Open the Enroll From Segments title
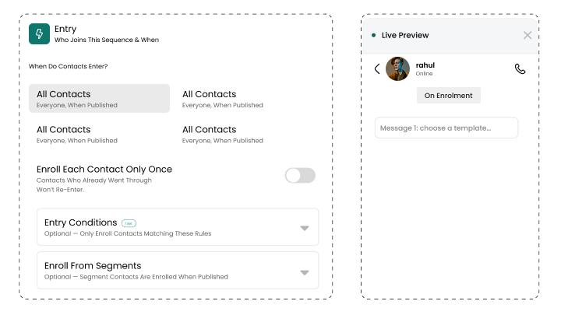The image size is (561, 315). [93, 266]
